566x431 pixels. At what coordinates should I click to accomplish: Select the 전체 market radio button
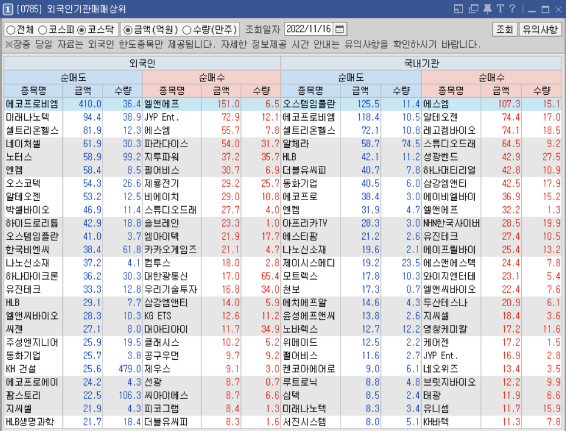coord(11,29)
